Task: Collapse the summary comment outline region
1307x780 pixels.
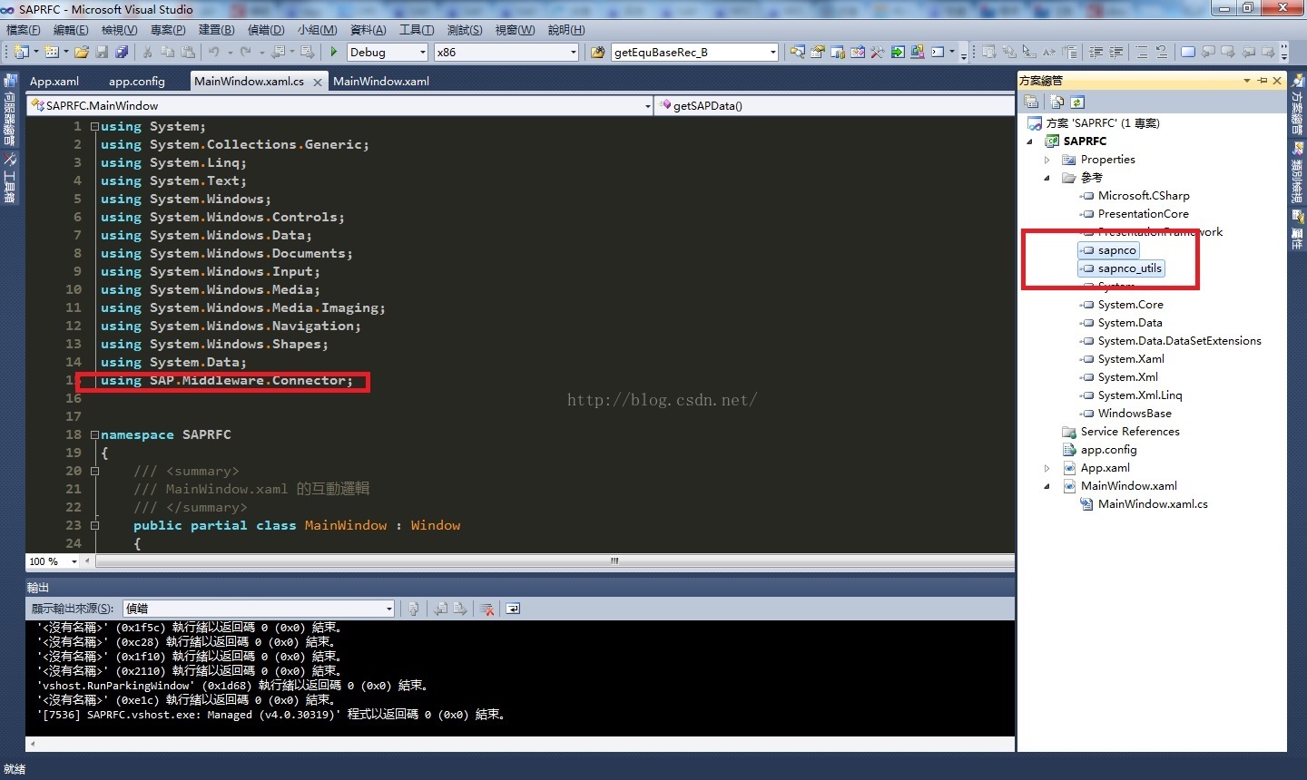Action: tap(94, 472)
